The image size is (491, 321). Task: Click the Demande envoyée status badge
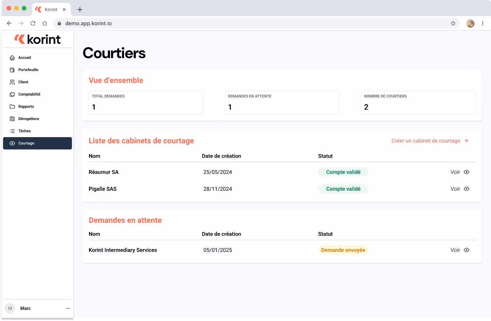pos(343,250)
